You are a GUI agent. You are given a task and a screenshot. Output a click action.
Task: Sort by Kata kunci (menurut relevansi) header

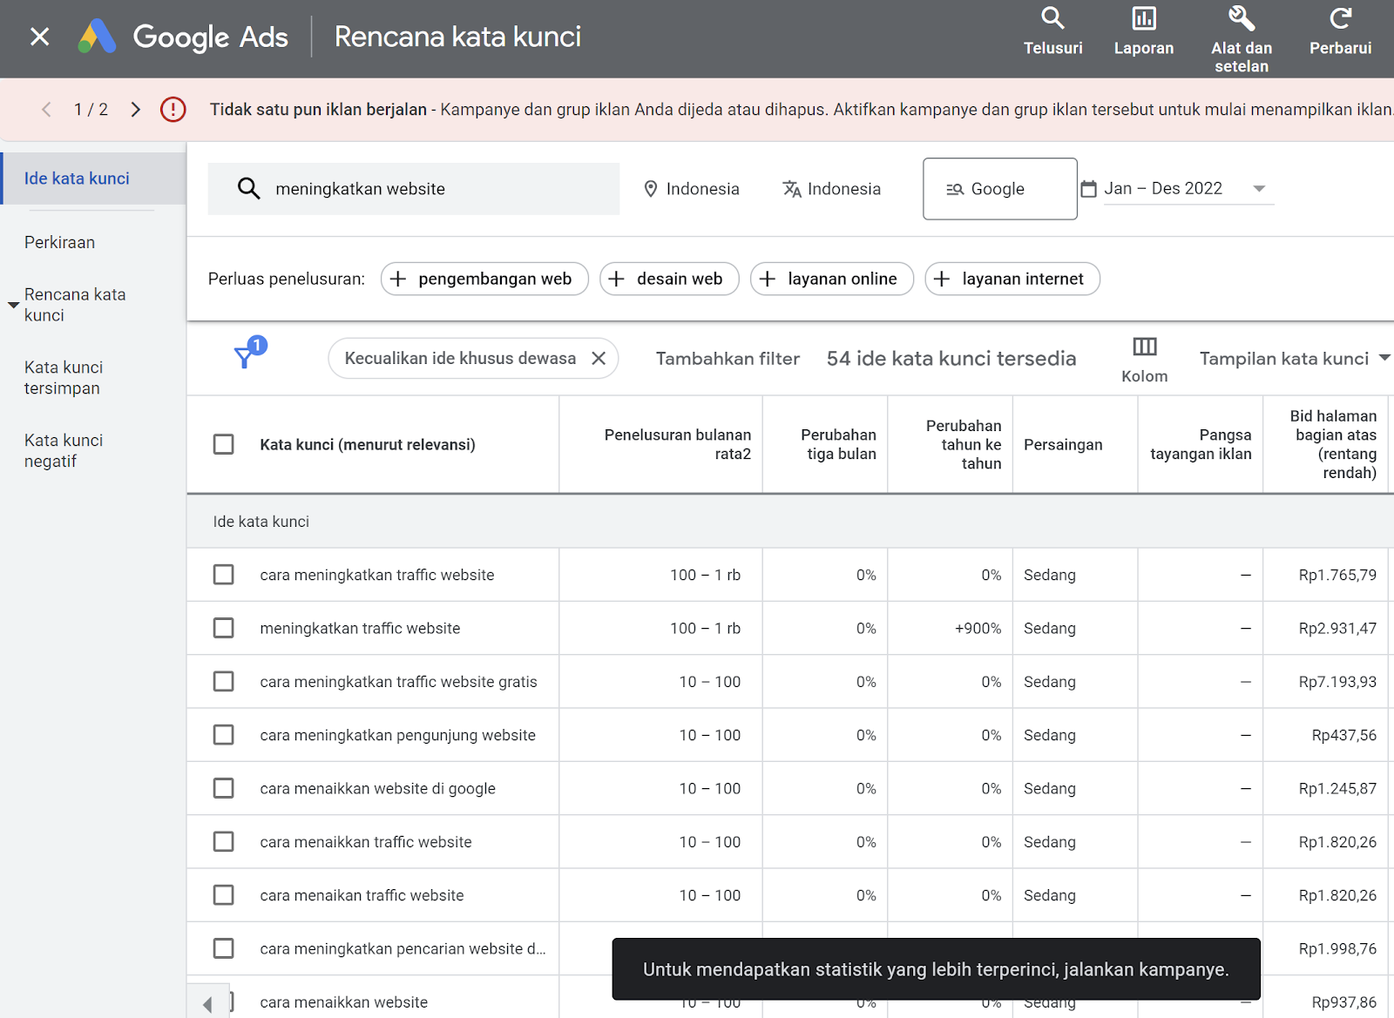click(x=368, y=444)
